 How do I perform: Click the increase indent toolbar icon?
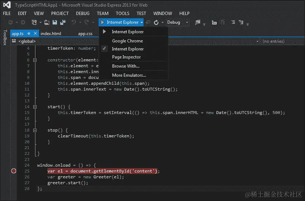[x=233, y=22]
